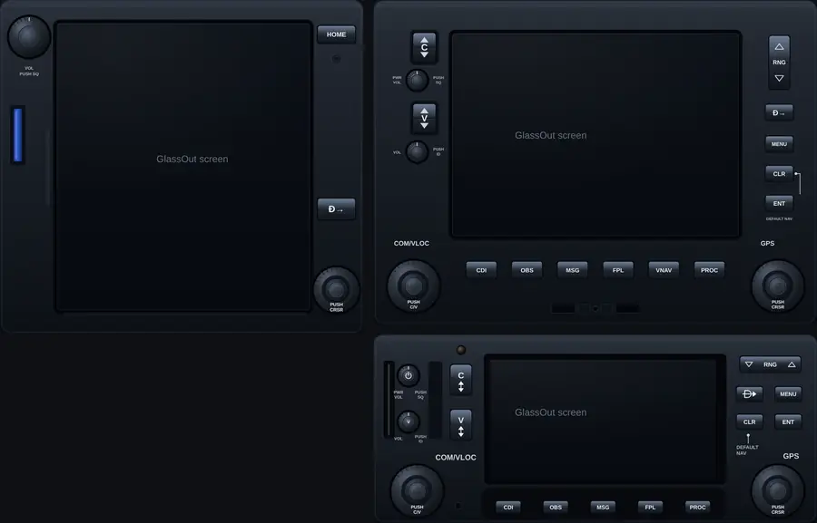Image resolution: width=817 pixels, height=523 pixels.
Task: Open MENU on the upper right unit
Action: [x=779, y=144]
